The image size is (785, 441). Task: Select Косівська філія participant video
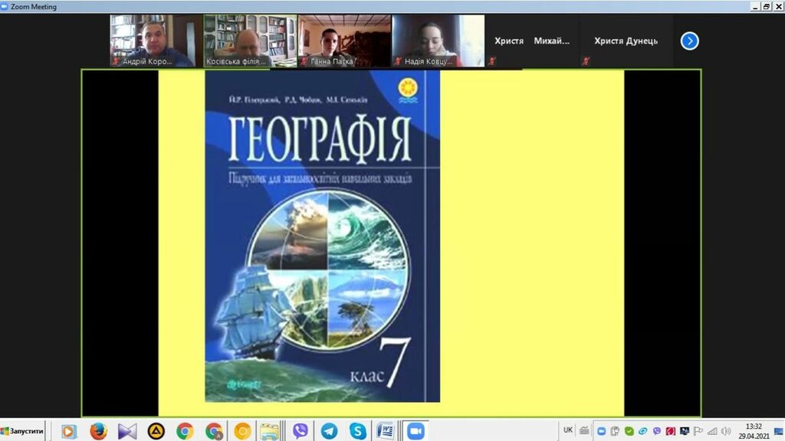coord(250,40)
